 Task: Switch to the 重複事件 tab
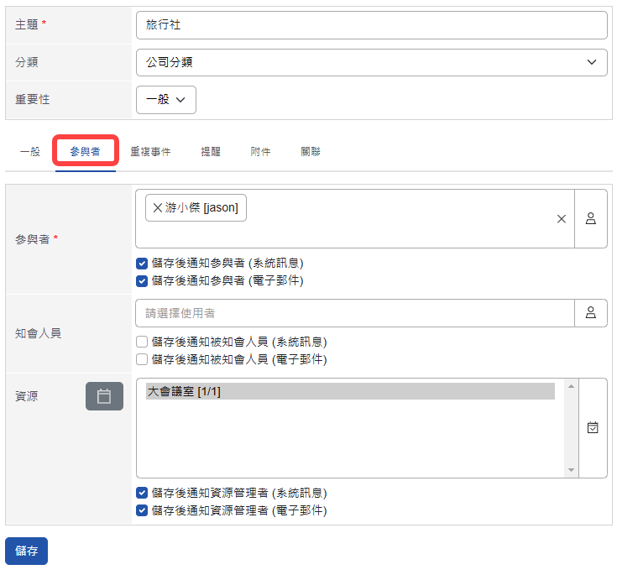(150, 152)
